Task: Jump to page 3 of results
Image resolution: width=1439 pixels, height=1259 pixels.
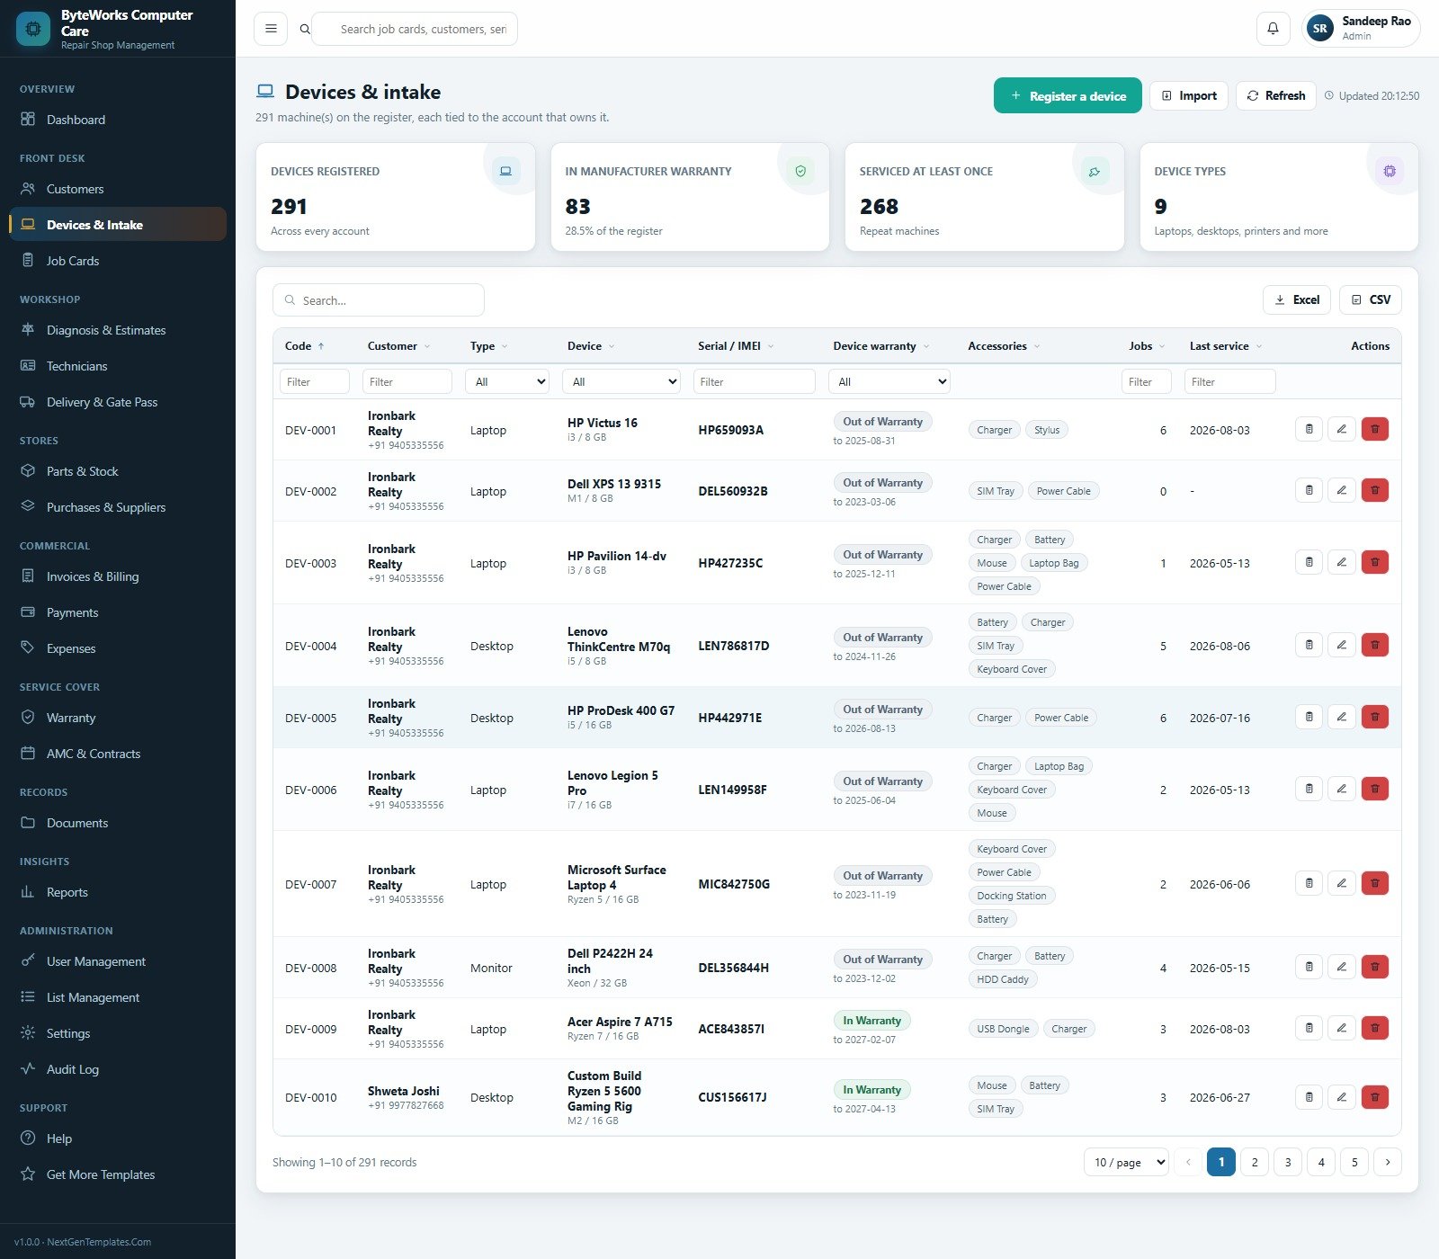Action: point(1288,1162)
